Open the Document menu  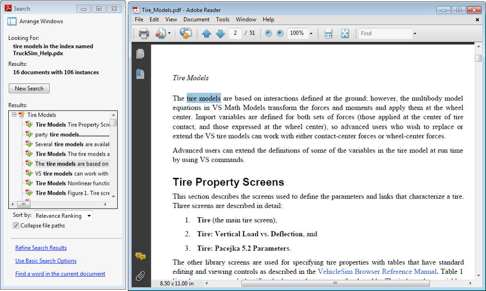coord(196,19)
